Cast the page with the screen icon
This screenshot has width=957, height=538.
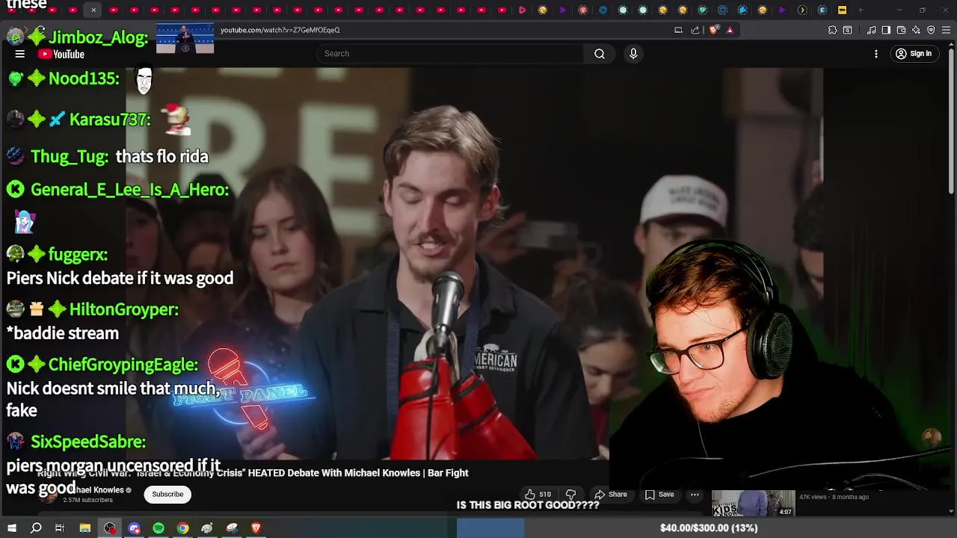[678, 30]
